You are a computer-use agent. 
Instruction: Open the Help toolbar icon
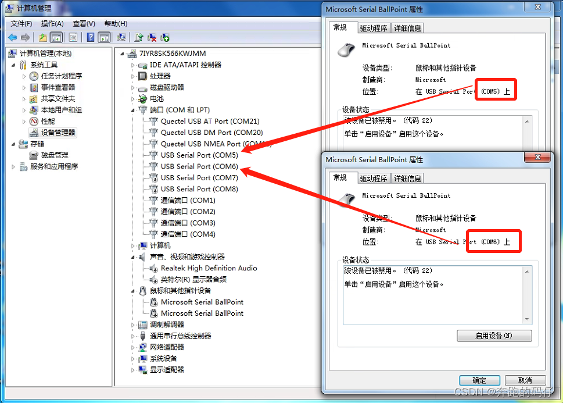91,37
